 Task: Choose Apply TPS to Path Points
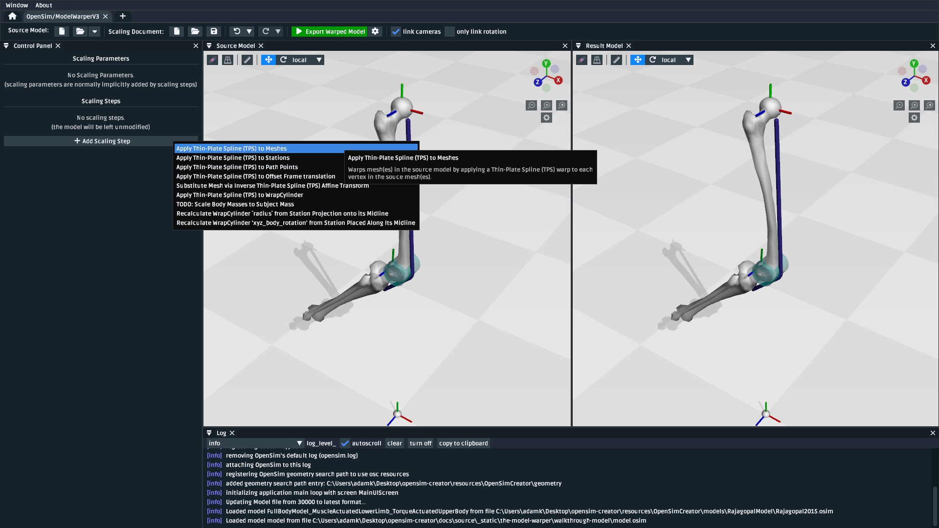tap(296, 167)
